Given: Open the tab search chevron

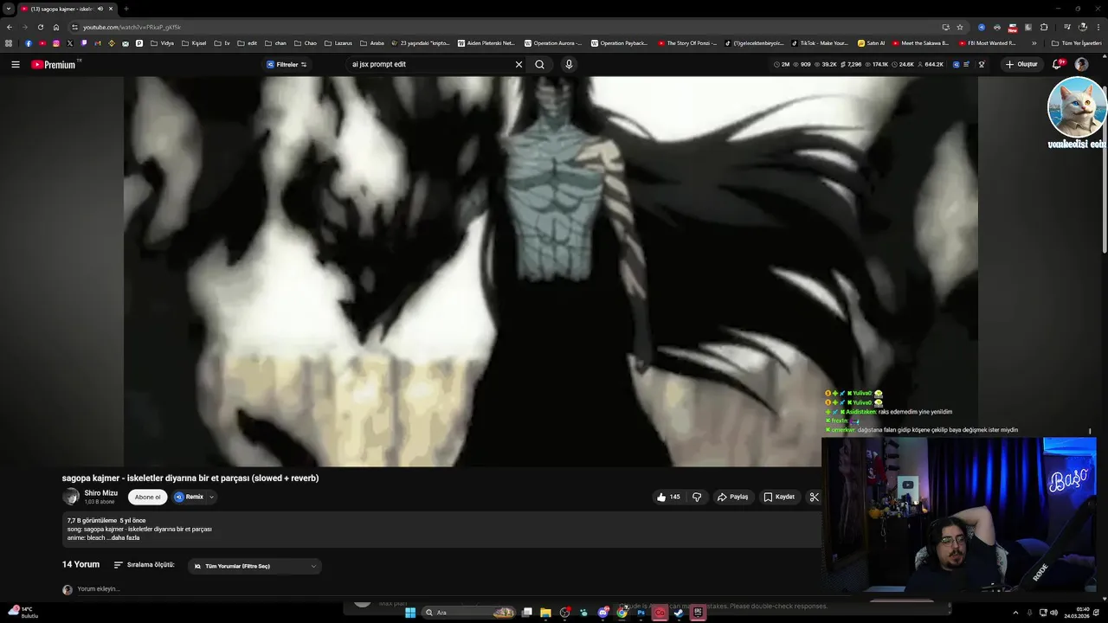Looking at the screenshot, I should point(9,9).
